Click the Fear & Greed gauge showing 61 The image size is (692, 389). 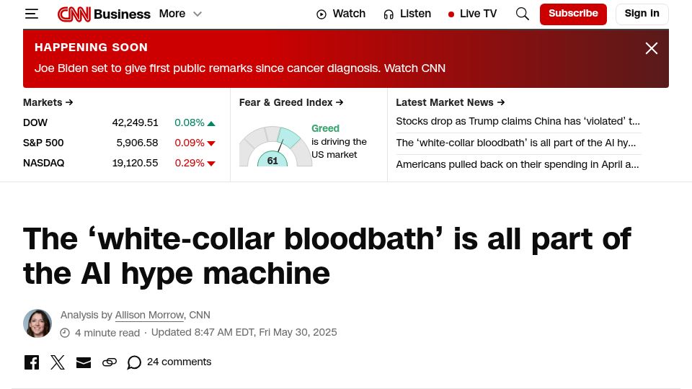pyautogui.click(x=275, y=146)
